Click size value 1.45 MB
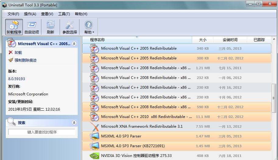The image size is (278, 160). (203, 146)
